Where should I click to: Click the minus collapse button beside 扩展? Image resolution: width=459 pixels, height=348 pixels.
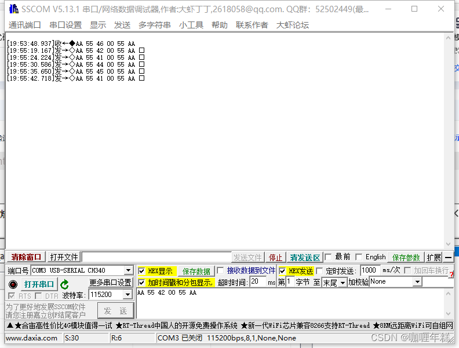(448, 258)
